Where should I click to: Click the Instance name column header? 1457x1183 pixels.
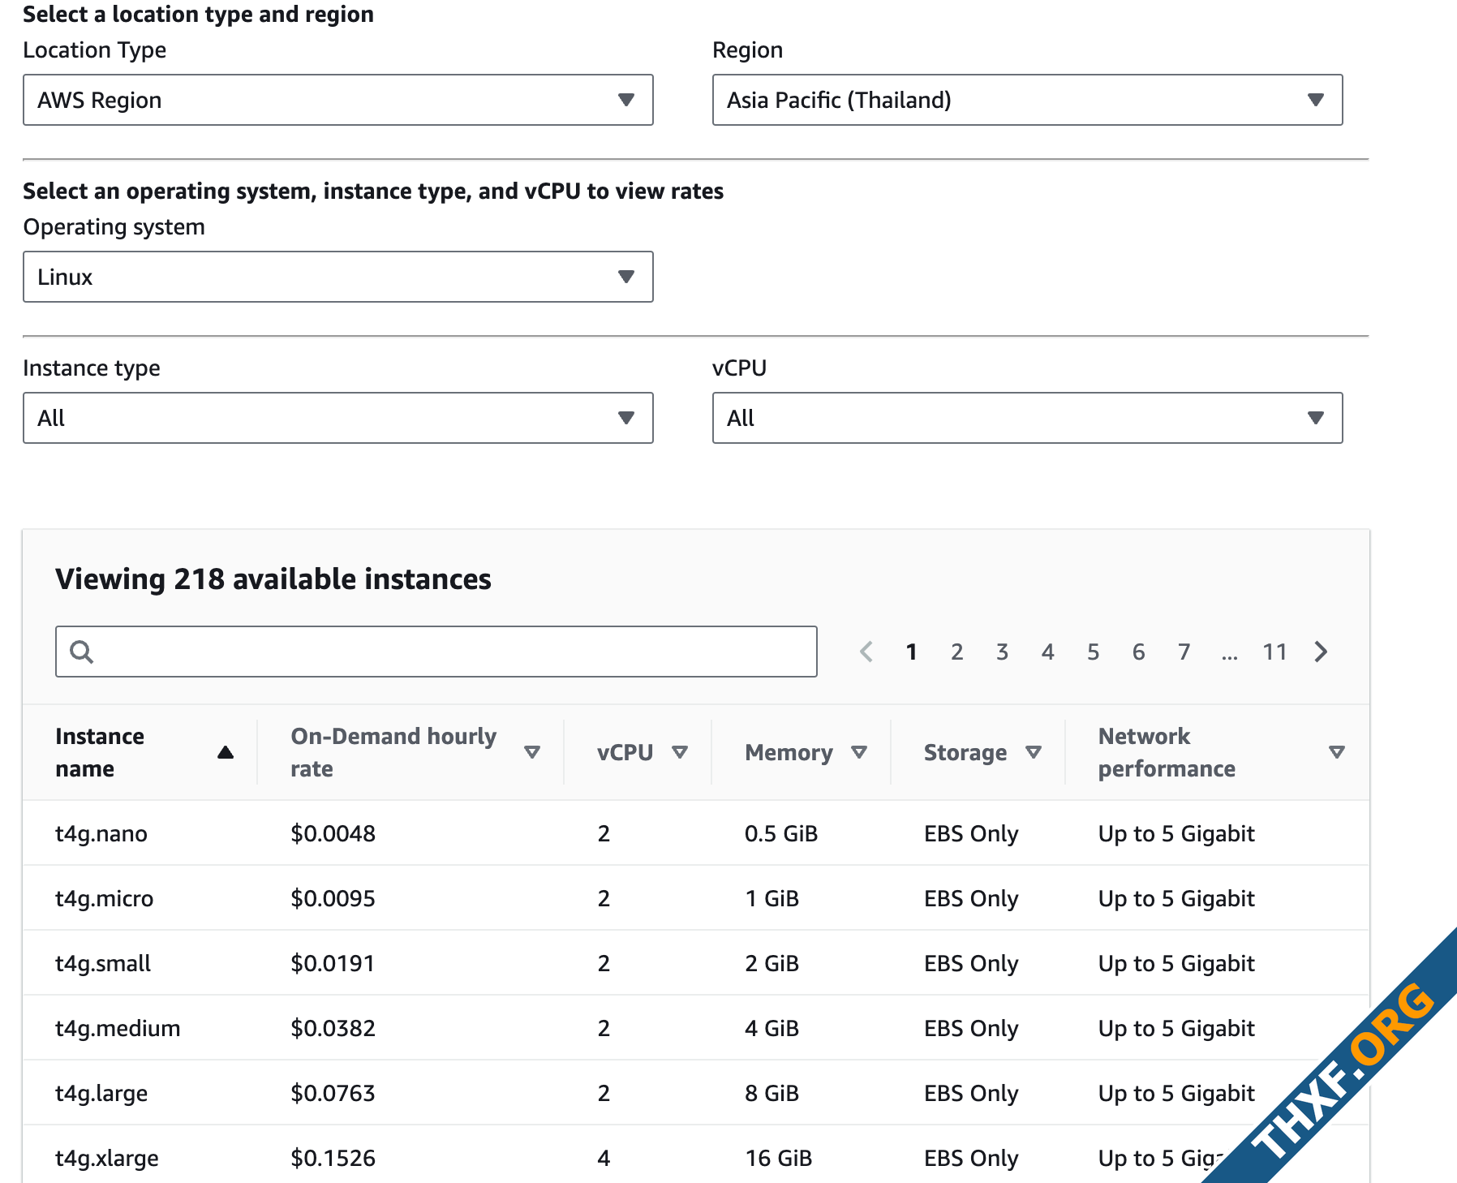coord(100,752)
